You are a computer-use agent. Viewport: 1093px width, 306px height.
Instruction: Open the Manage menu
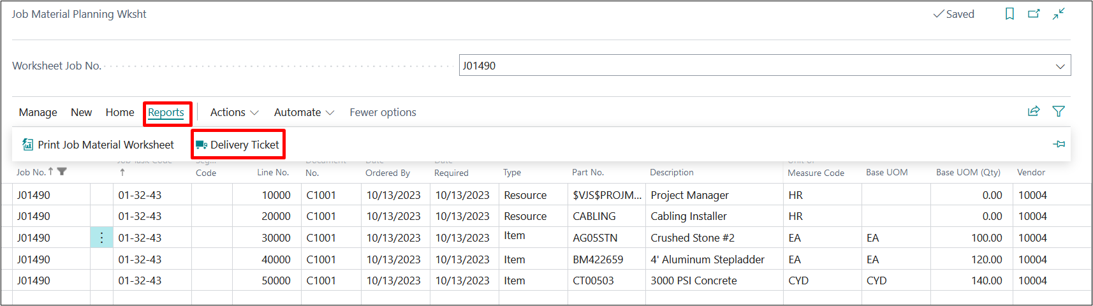38,112
